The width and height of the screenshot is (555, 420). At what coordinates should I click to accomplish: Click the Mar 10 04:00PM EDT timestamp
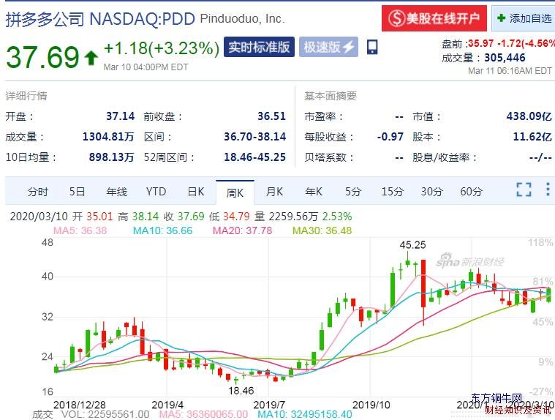(146, 67)
